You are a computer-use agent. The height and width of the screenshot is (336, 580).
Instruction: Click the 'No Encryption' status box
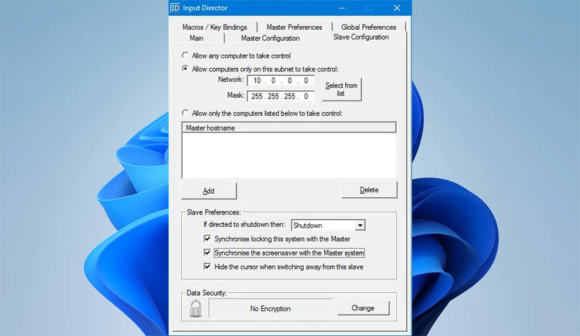pos(271,308)
